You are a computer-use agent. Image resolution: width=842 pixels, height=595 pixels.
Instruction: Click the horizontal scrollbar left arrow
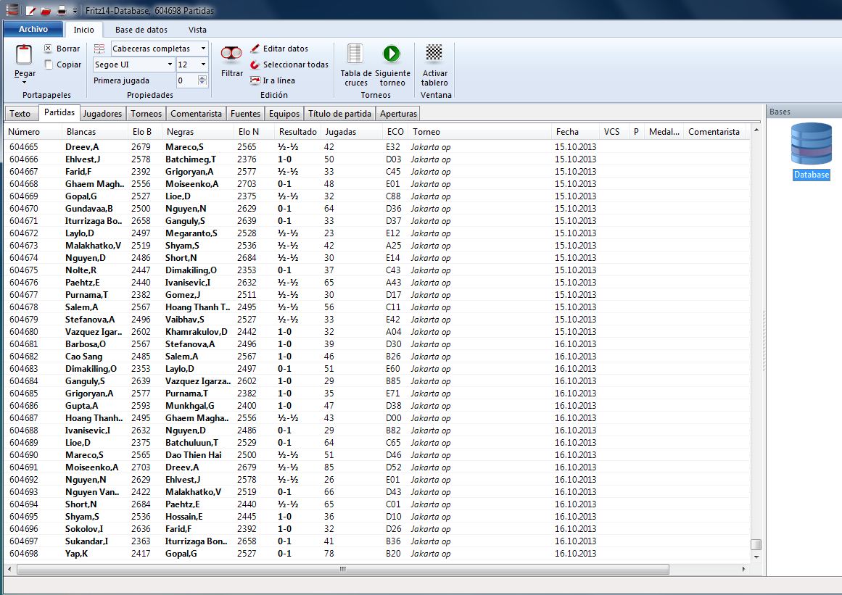pos(9,569)
